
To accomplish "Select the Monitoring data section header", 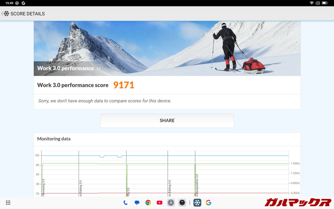I will click(54, 139).
